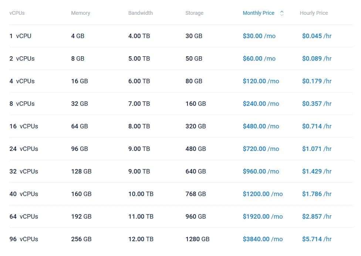
Task: Select the $240.00 /mo plan price
Action: coord(261,104)
